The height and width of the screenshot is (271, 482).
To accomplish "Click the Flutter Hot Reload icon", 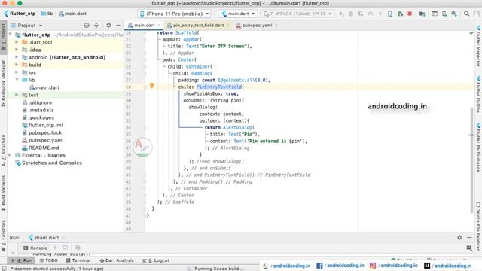I will (380, 14).
